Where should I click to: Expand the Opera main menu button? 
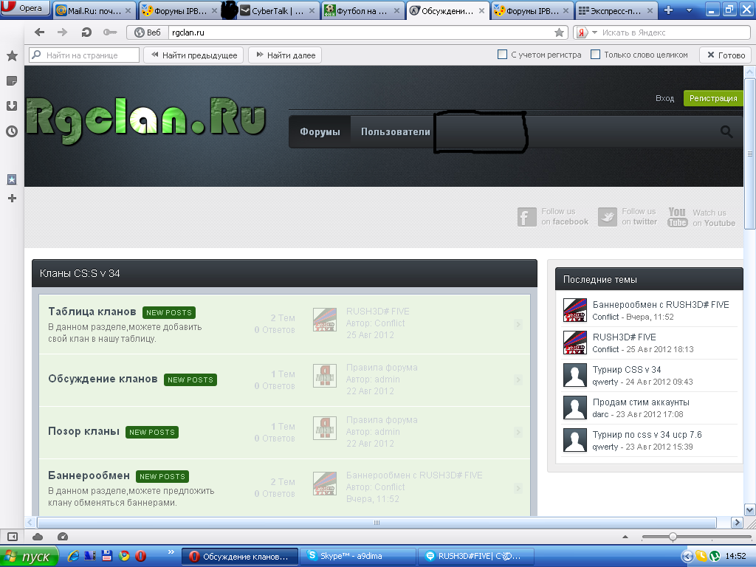pos(26,9)
